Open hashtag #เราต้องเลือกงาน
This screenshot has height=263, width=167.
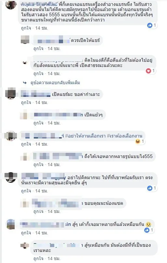tap(124, 136)
